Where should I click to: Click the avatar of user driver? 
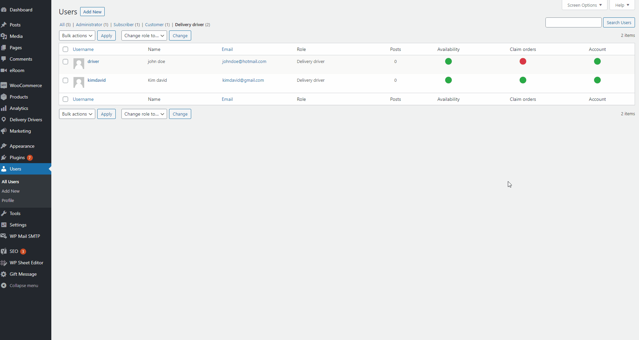point(79,64)
